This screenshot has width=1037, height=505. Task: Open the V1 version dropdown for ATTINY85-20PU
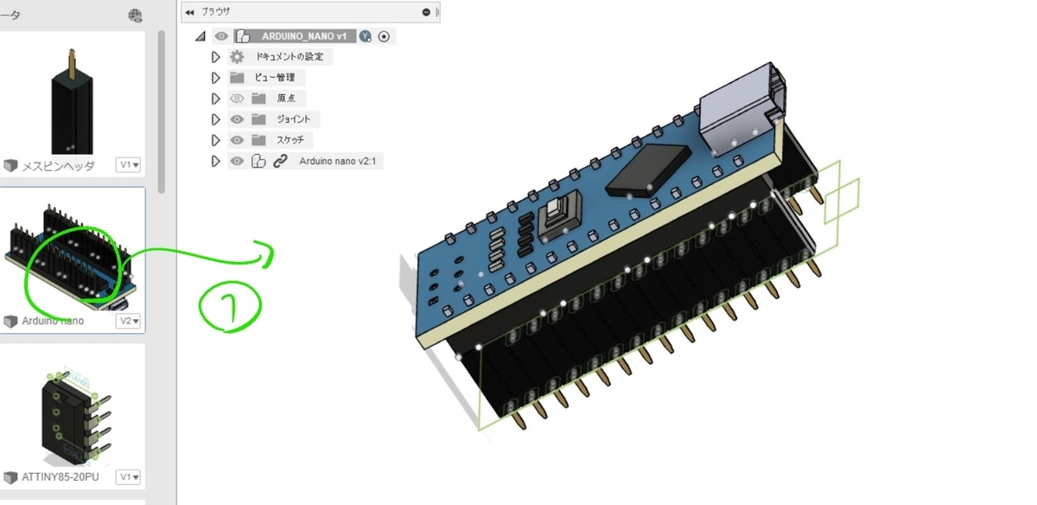click(130, 477)
